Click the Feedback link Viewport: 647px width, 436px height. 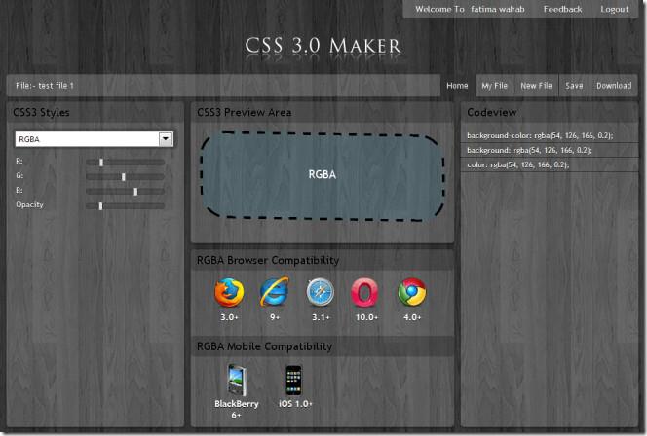(562, 9)
